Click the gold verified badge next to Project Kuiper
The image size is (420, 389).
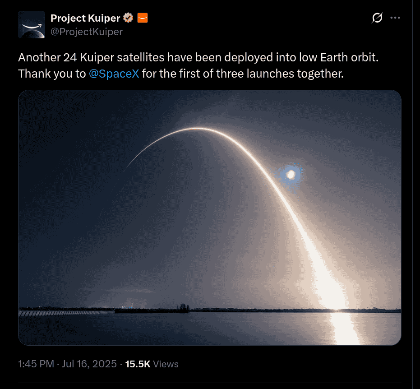click(128, 18)
